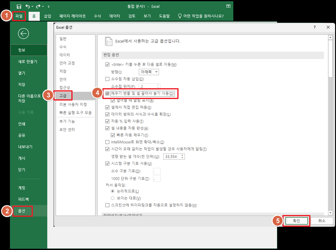Click the back arrow to leave backstage view
This screenshot has height=250, width=336.
point(23,34)
